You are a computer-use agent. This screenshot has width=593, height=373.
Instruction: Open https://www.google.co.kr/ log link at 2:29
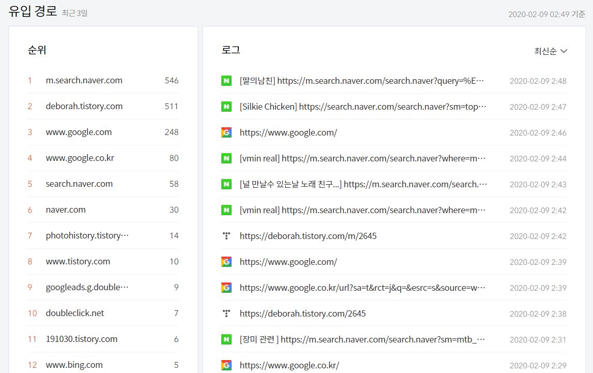point(290,365)
